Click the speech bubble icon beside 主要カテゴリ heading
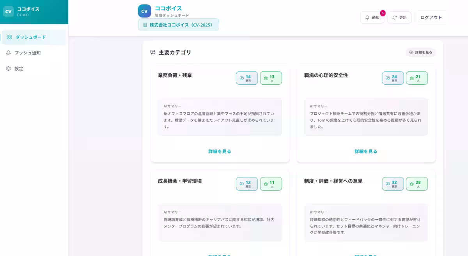Viewport: 468px width, 256px height. pyautogui.click(x=152, y=52)
